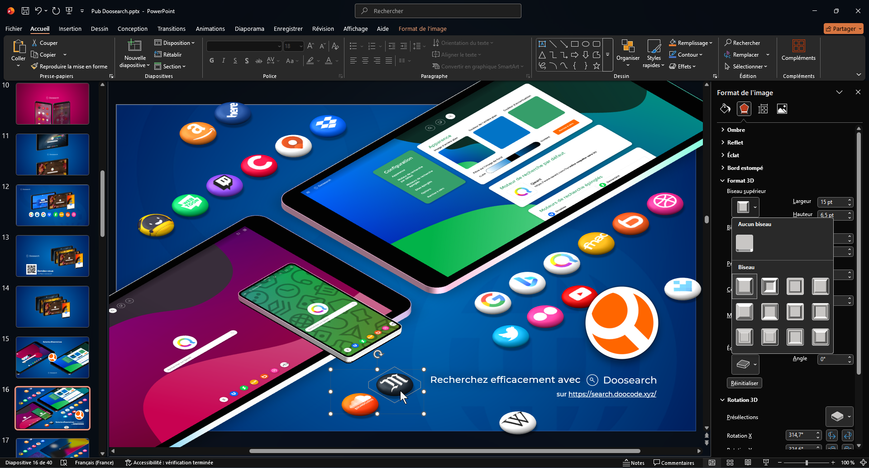
Task: Open the Transitions ribbon tab
Action: [x=171, y=29]
